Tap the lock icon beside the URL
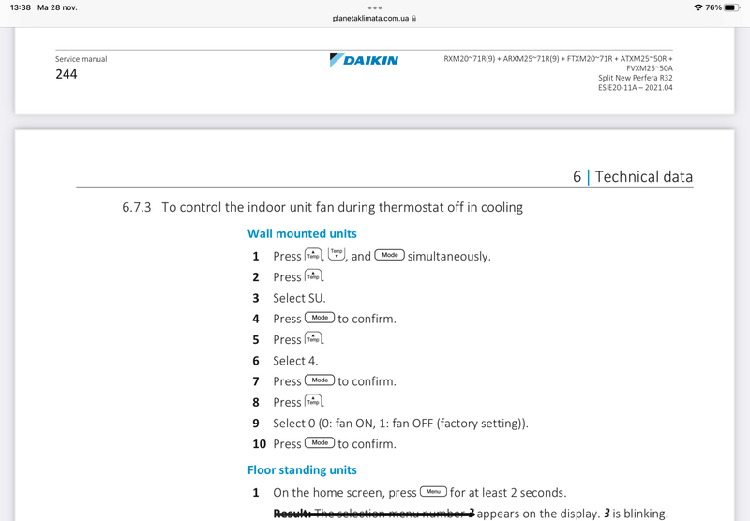This screenshot has height=521, width=750. pos(414,17)
